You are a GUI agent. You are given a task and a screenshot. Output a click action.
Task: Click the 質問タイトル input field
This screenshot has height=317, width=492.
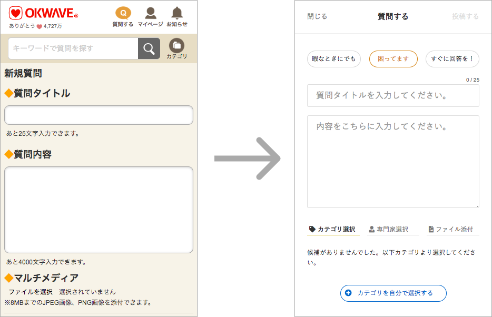click(x=393, y=95)
